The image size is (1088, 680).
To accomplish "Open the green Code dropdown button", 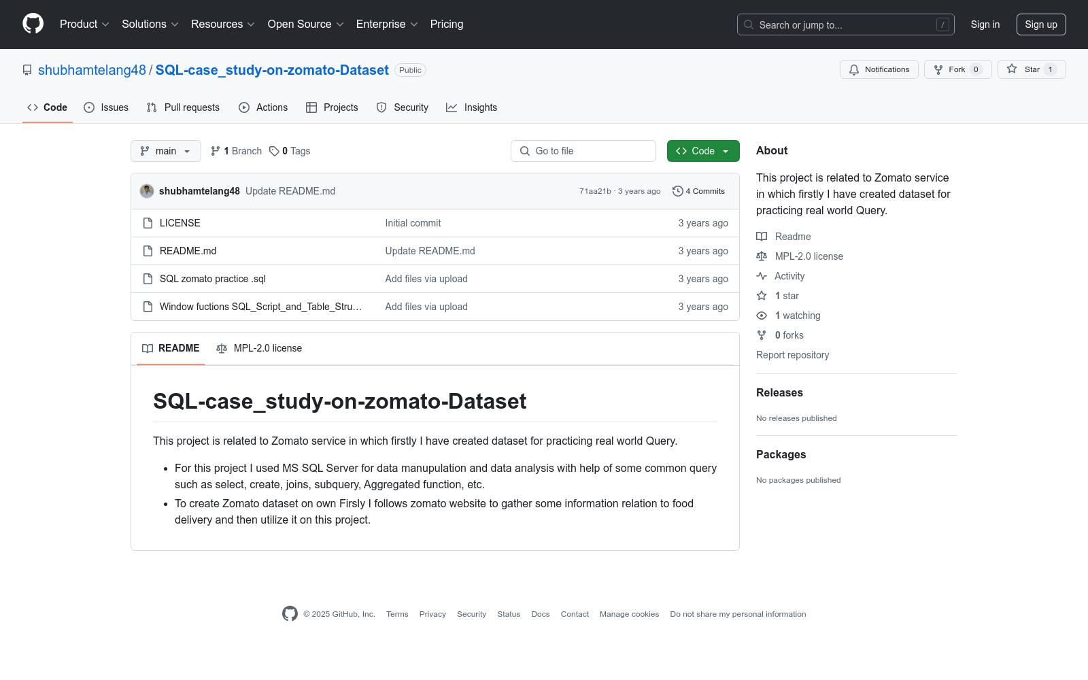I will 703,151.
